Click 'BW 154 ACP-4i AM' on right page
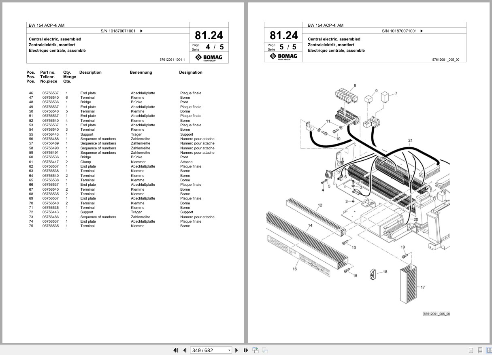Viewport: 492px width, 355px height. pos(326,25)
